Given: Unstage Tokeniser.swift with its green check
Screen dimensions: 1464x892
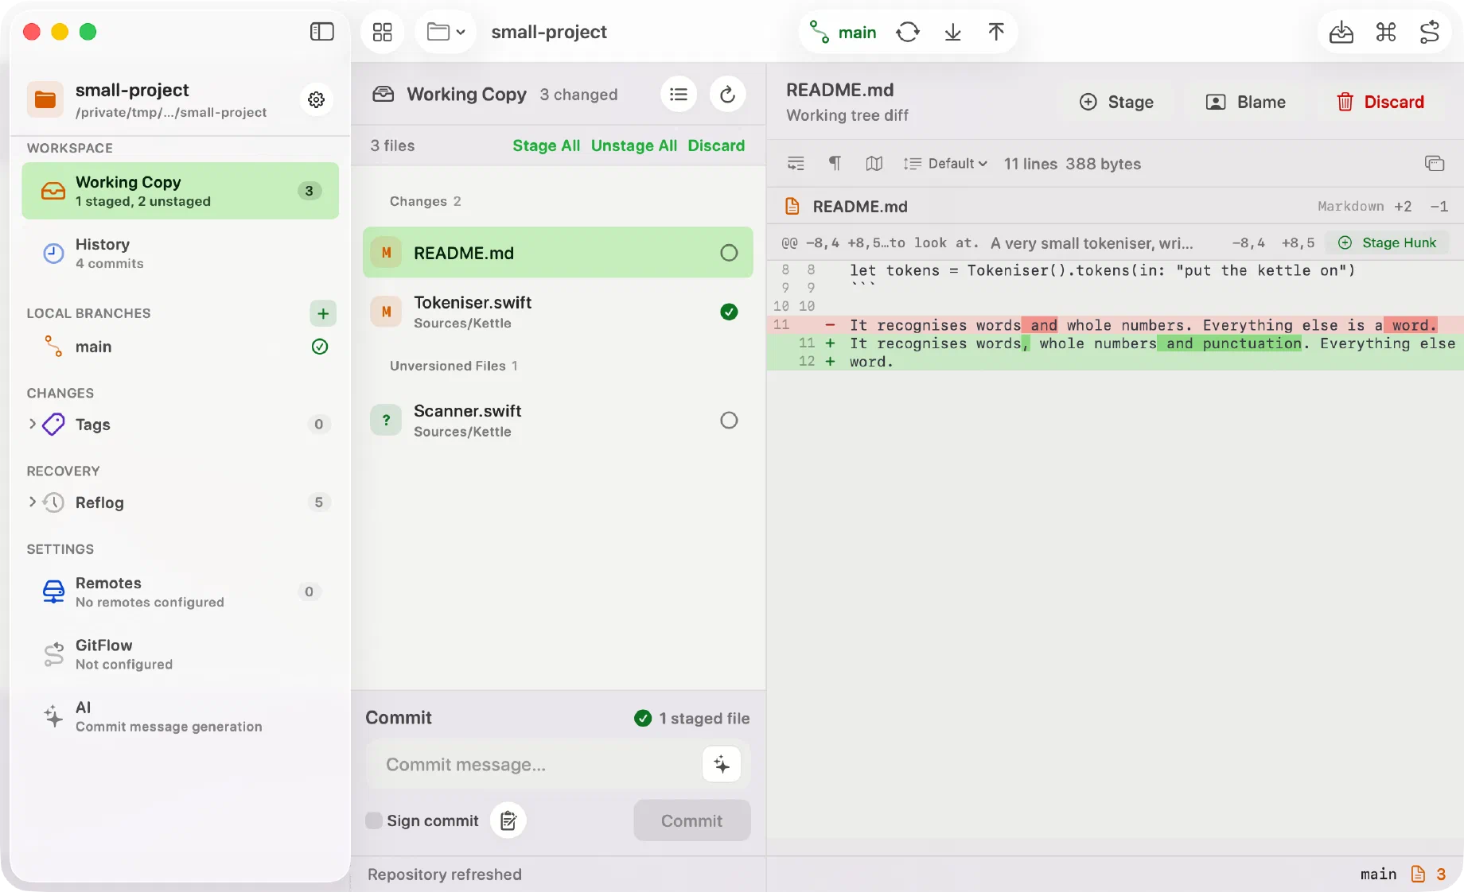Looking at the screenshot, I should coord(729,312).
